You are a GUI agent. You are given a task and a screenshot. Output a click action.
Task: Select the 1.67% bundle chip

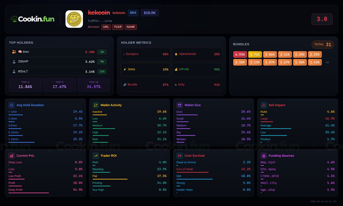click(x=285, y=62)
